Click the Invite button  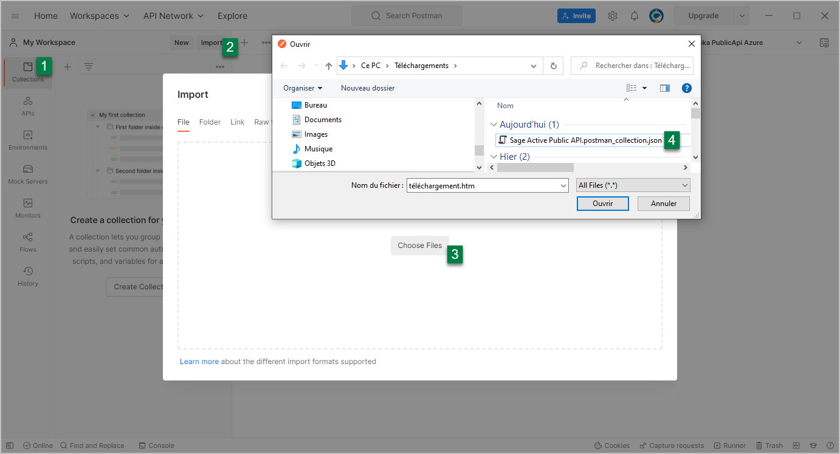pyautogui.click(x=576, y=16)
